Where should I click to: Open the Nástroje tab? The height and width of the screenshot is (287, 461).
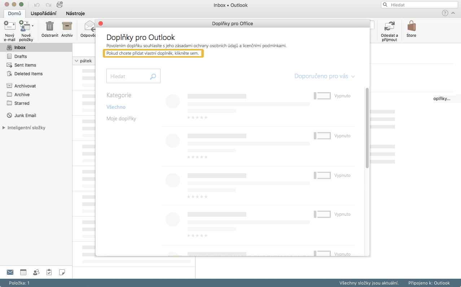75,13
